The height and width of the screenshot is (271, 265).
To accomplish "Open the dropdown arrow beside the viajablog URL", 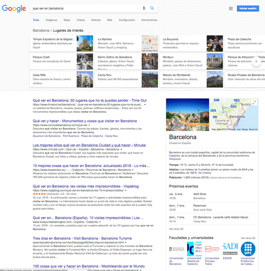I will pyautogui.click(x=126, y=190).
